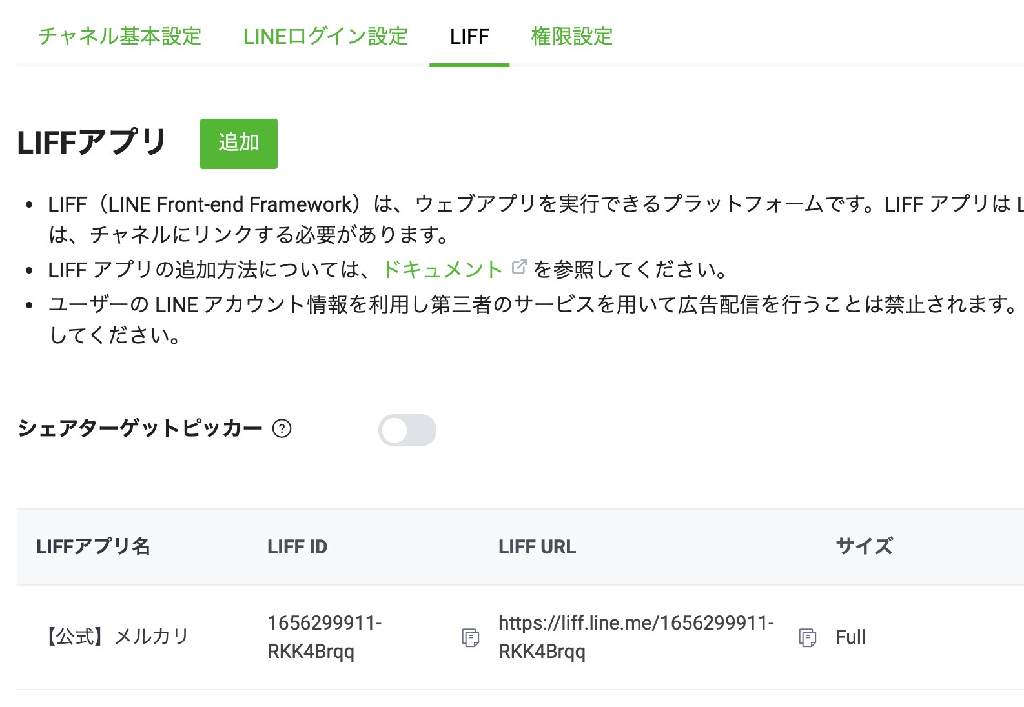Click the LIFF ID column header
Screen dimensions: 1024x707
pyautogui.click(x=298, y=546)
